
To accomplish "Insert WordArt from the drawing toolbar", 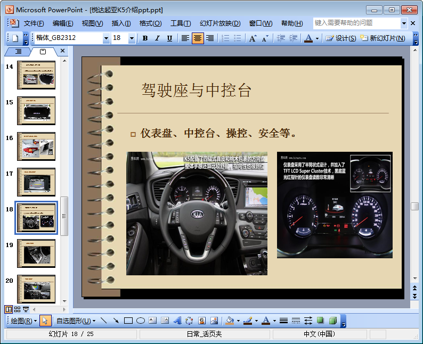I will tap(177, 321).
